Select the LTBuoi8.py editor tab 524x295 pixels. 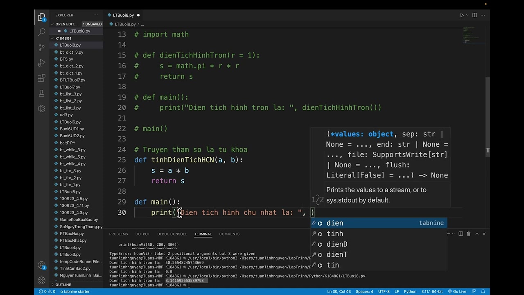coord(123,15)
